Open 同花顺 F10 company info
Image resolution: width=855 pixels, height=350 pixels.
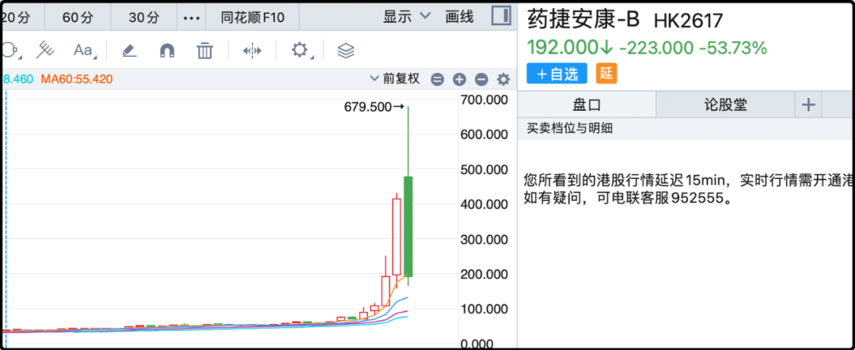pos(250,16)
